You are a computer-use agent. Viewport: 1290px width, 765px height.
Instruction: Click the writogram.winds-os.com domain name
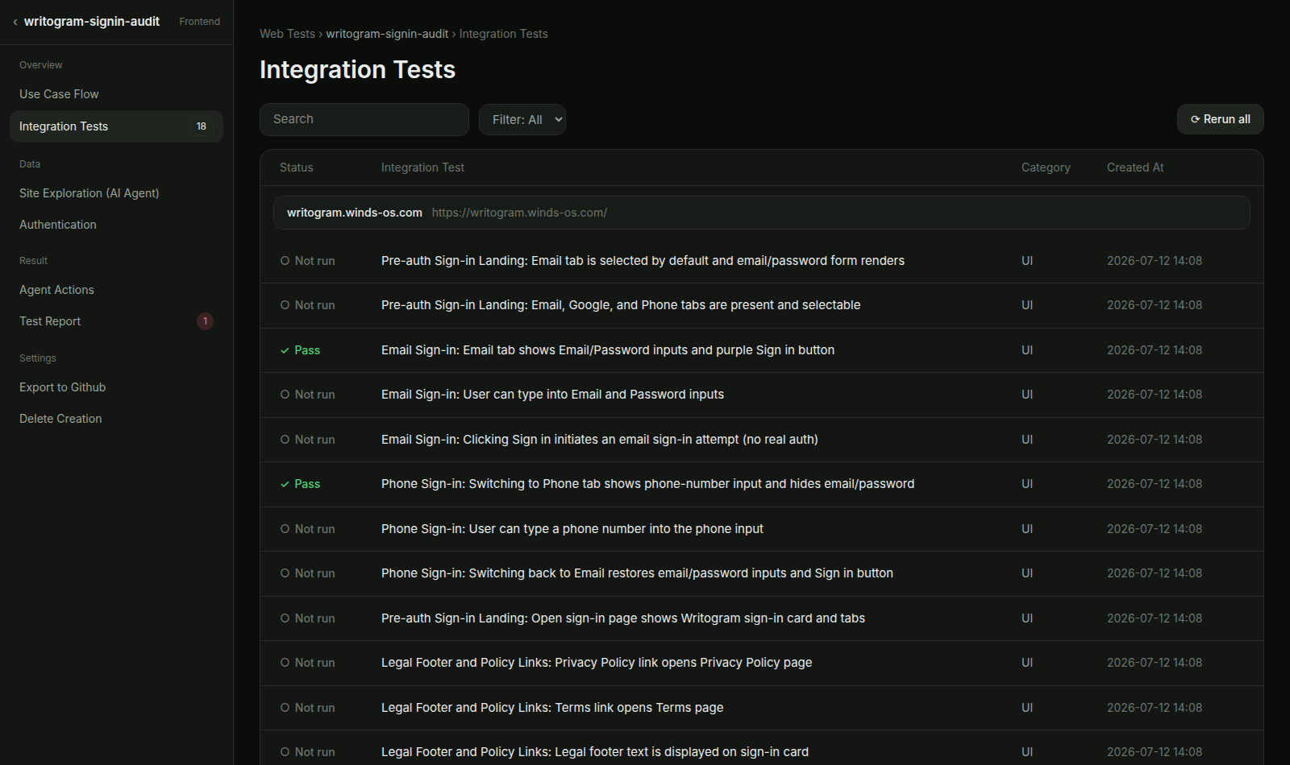coord(355,213)
